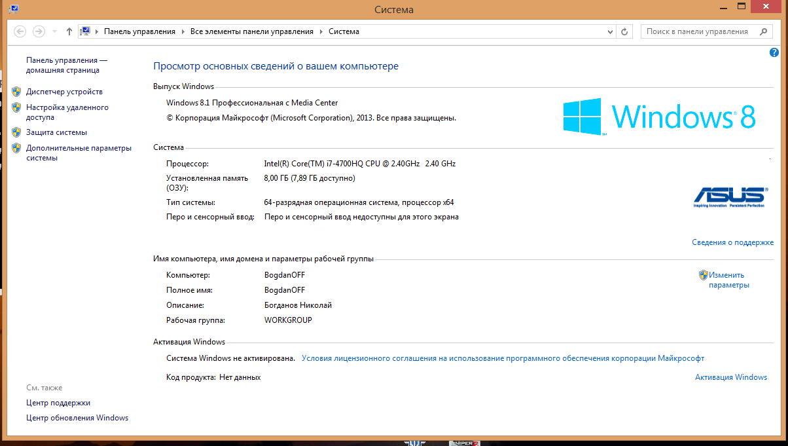Image resolution: width=788 pixels, height=446 pixels.
Task: Open 'Центр поддержки' under См. также
Action: coord(58,403)
